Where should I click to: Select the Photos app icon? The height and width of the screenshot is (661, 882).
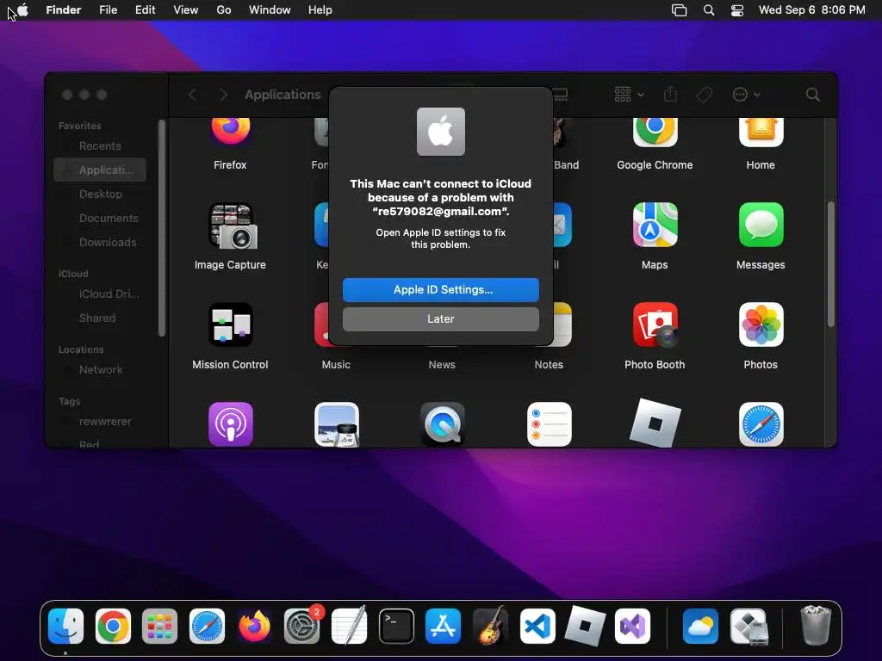coord(761,324)
